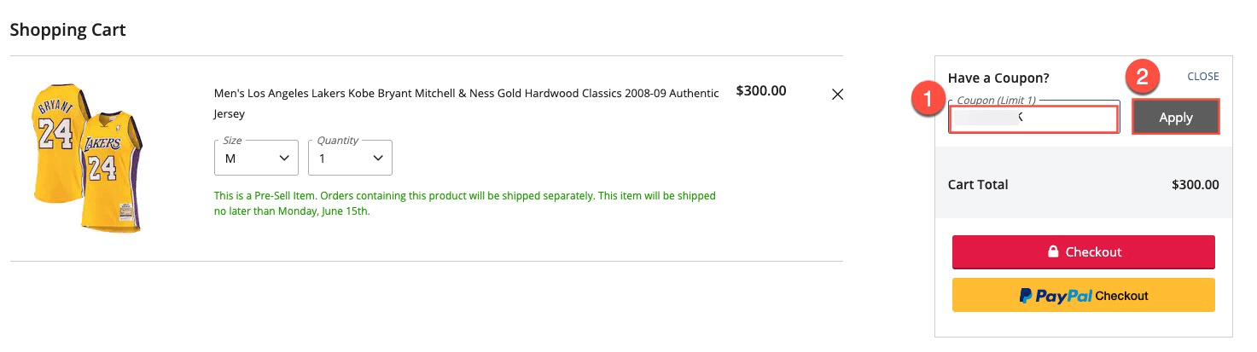
Task: Click the red number 2 annotation marker
Action: pos(1143,78)
